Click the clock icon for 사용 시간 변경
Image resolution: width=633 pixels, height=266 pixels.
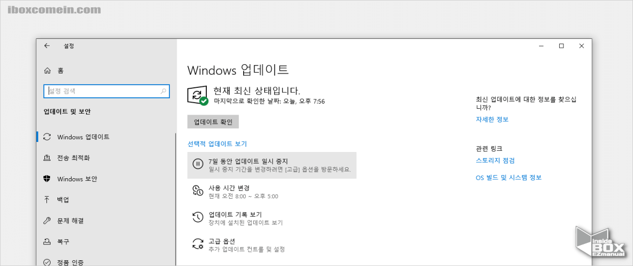pyautogui.click(x=197, y=191)
